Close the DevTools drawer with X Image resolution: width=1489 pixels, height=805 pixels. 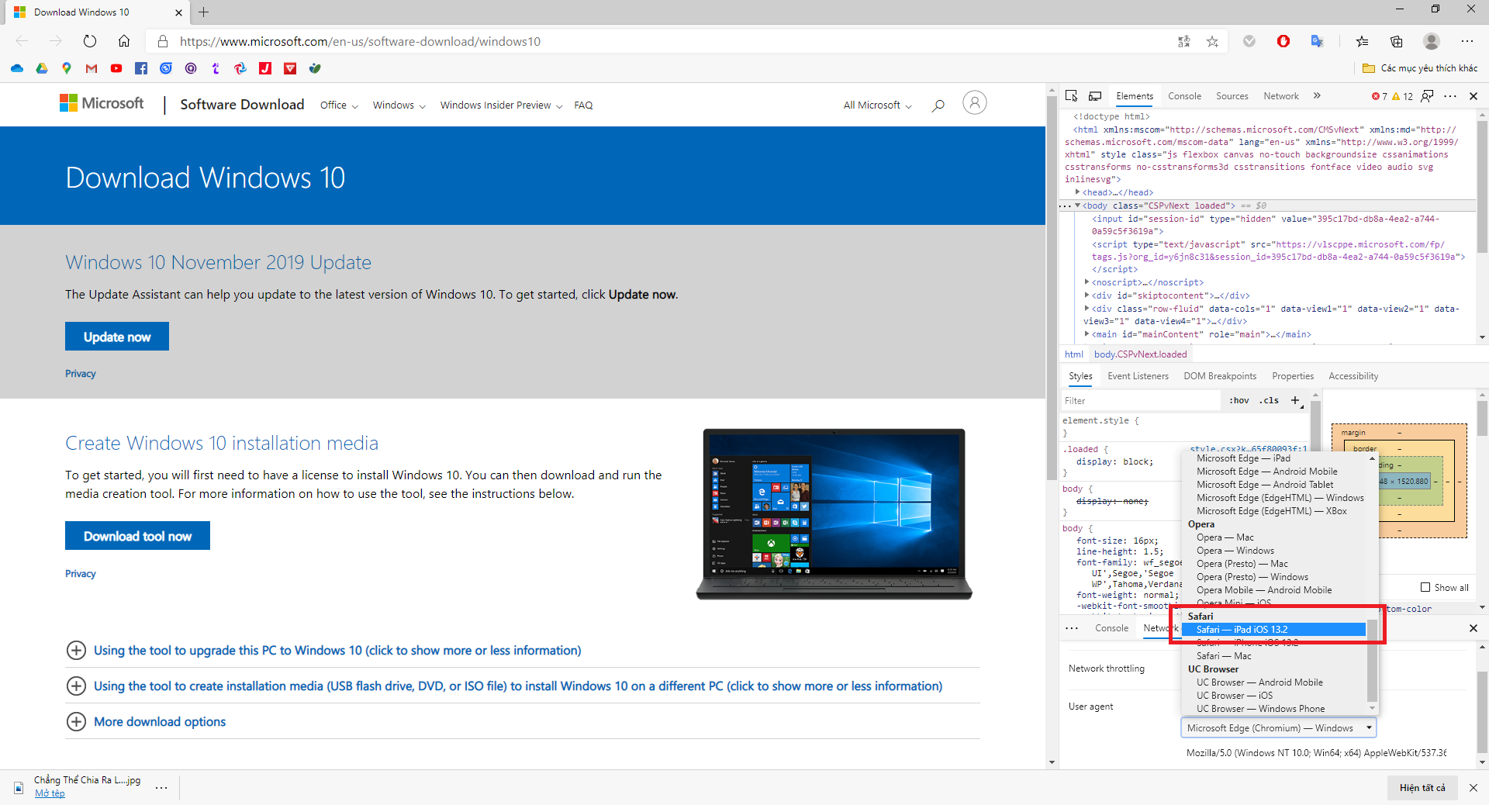[x=1473, y=628]
